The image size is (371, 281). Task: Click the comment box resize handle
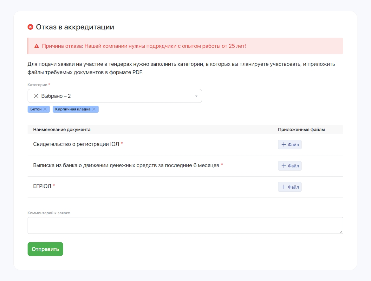click(x=341, y=232)
